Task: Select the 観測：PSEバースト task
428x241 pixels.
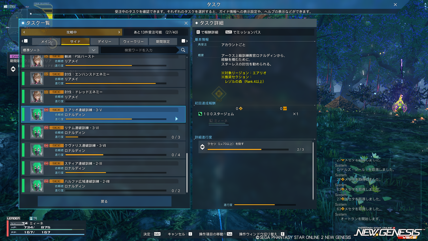Action: pyautogui.click(x=103, y=62)
